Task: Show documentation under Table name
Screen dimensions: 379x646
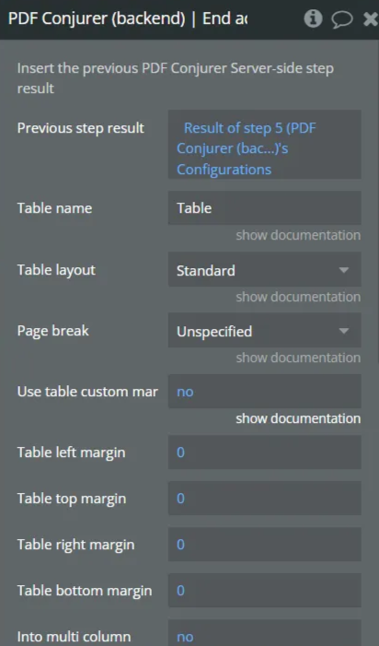Action: (x=298, y=235)
